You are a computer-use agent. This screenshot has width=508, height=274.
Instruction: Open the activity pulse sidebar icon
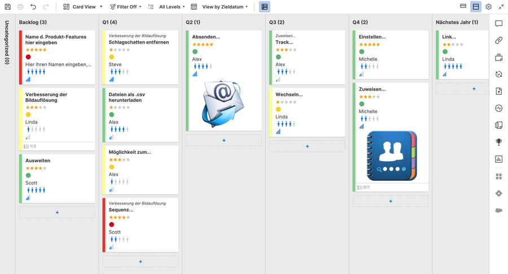click(x=498, y=108)
